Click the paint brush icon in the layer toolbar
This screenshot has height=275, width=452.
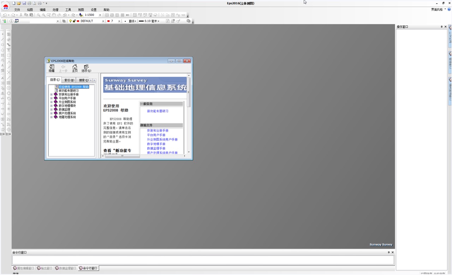pos(178,21)
